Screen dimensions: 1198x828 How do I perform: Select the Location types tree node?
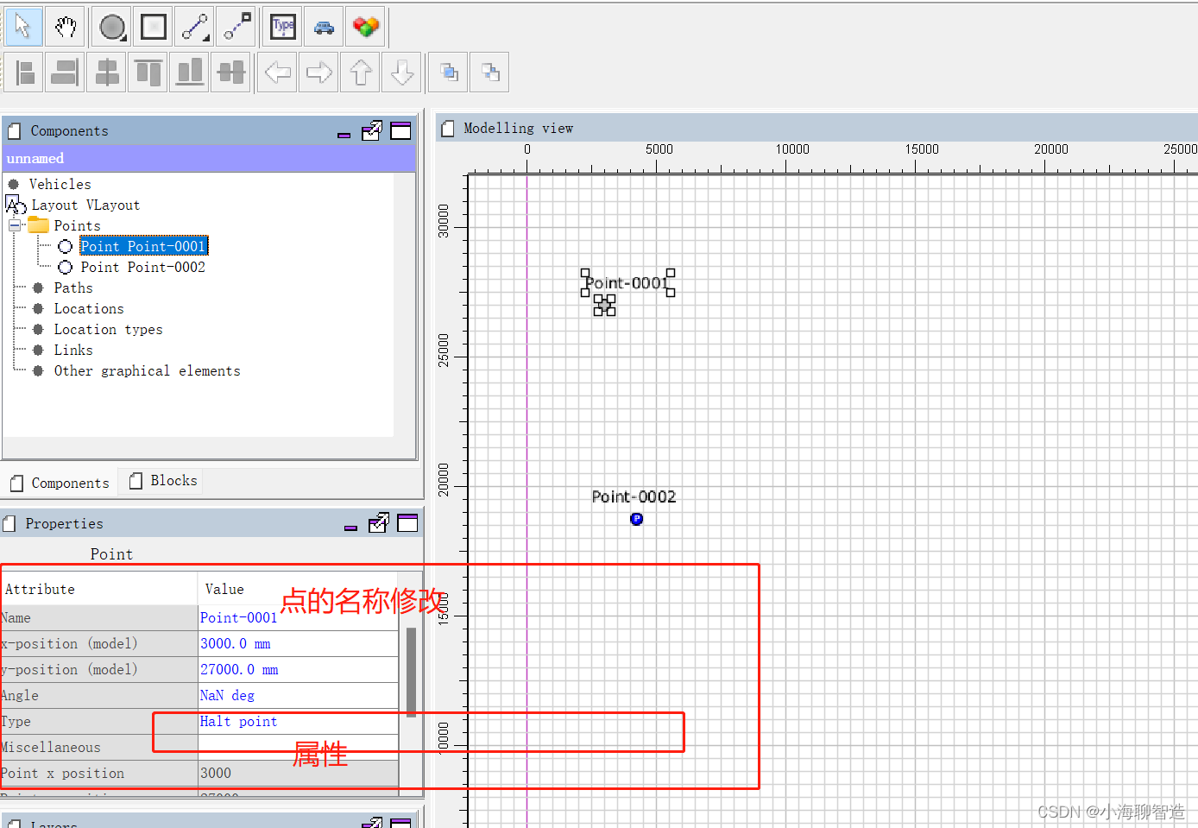pos(108,329)
